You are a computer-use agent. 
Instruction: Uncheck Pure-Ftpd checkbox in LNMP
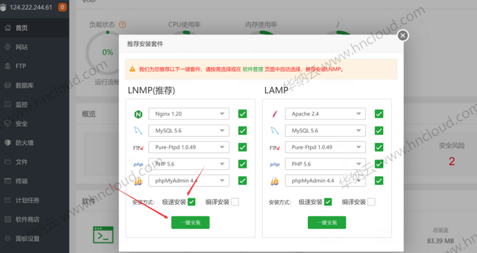(243, 147)
